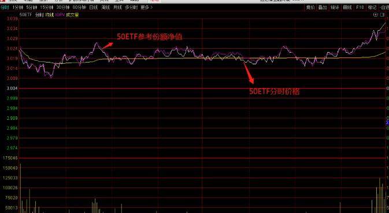Open the 多分时 multi-day view
Image resolution: width=389 pixels, height=213 pixels.
click(131, 8)
